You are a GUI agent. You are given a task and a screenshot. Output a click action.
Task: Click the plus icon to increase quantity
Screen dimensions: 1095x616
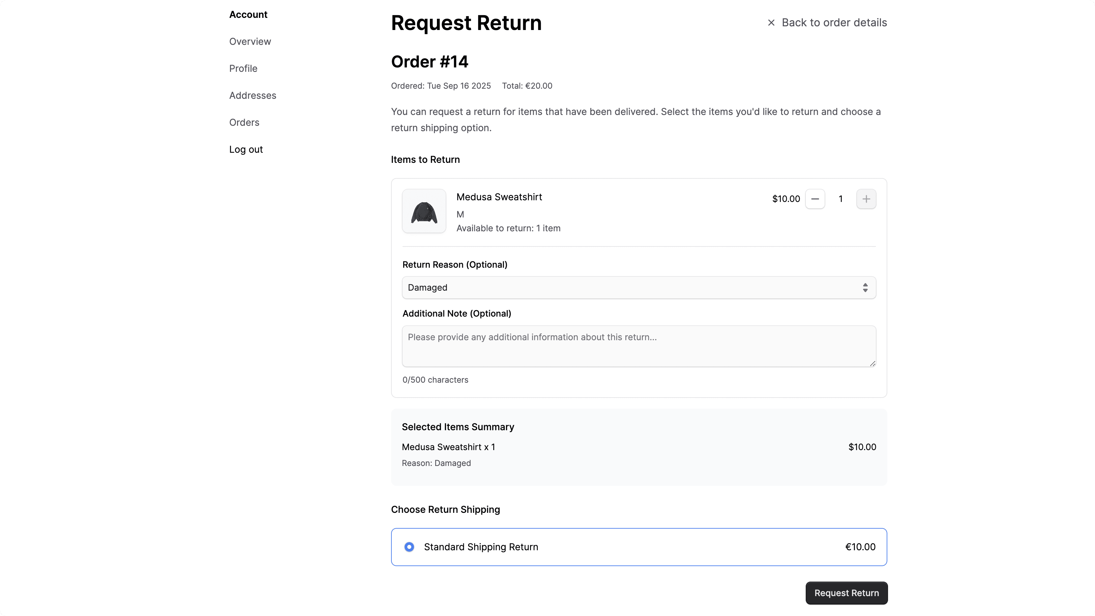(x=866, y=199)
